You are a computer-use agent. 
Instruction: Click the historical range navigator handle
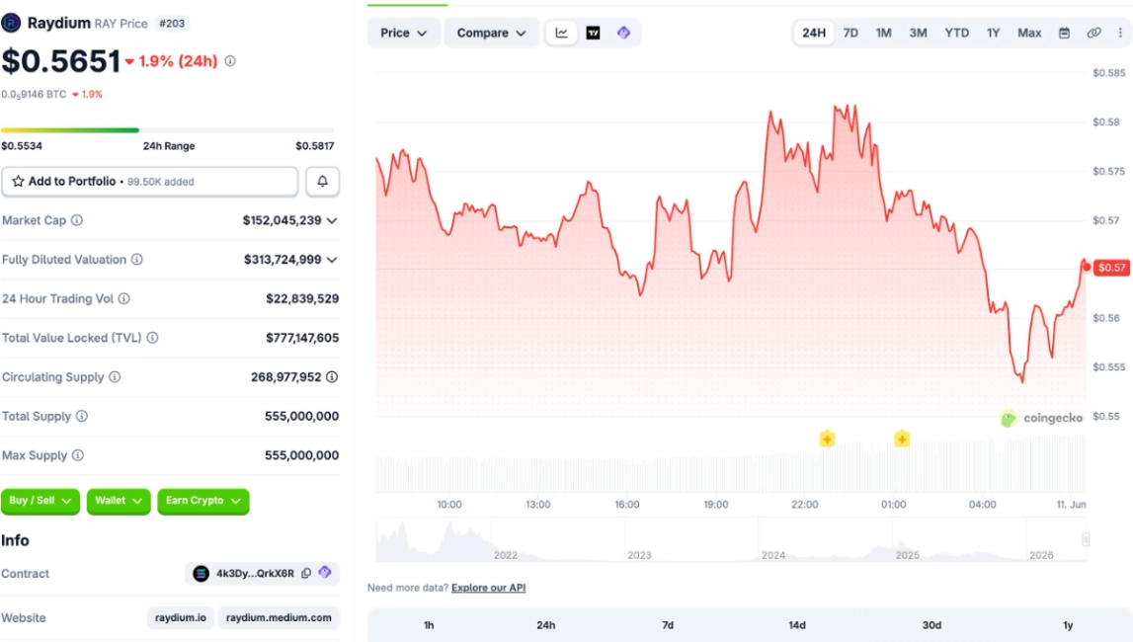pyautogui.click(x=1086, y=539)
